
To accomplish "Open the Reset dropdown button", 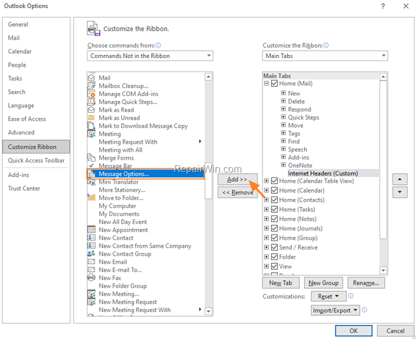I will click(329, 296).
